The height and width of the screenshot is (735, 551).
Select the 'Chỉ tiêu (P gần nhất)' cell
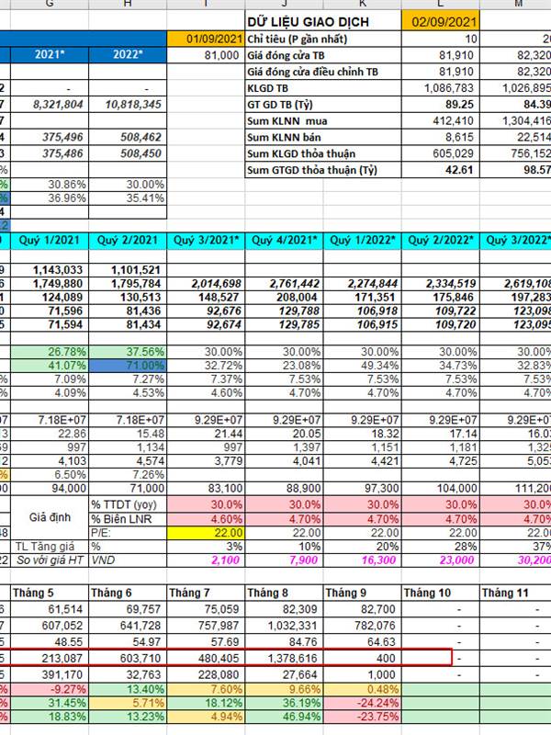coord(323,39)
